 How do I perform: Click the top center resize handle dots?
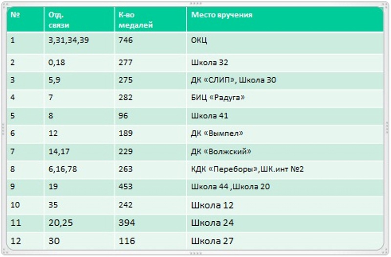(195, 3)
